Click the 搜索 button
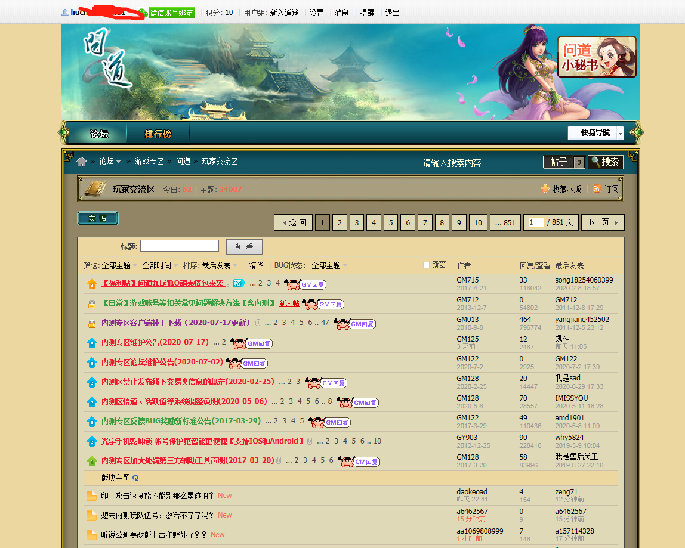Image resolution: width=685 pixels, height=548 pixels. click(606, 162)
